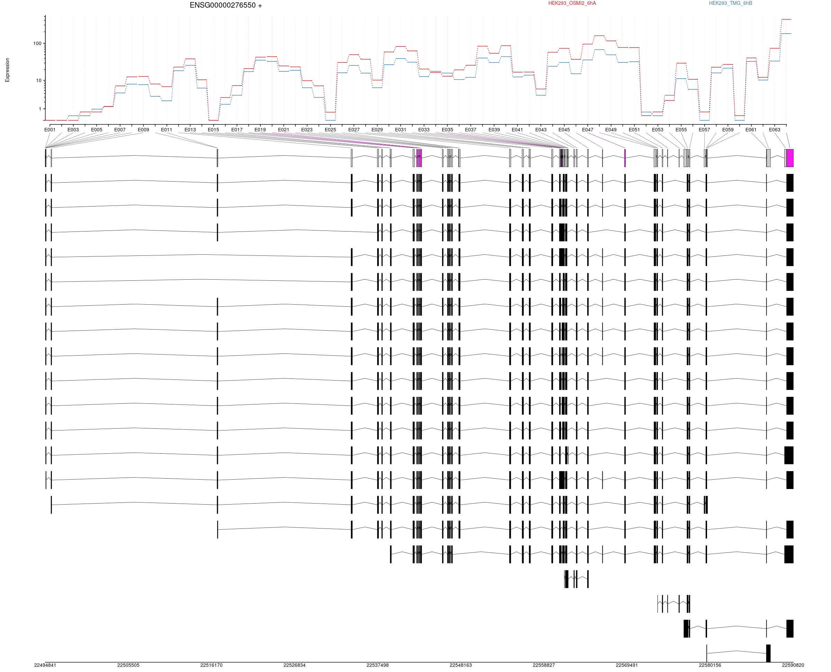
Task: Click exon label E025
Action: tap(330, 130)
